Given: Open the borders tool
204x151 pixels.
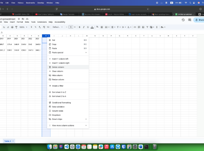Looking at the screenshot, I should (x=102, y=27).
